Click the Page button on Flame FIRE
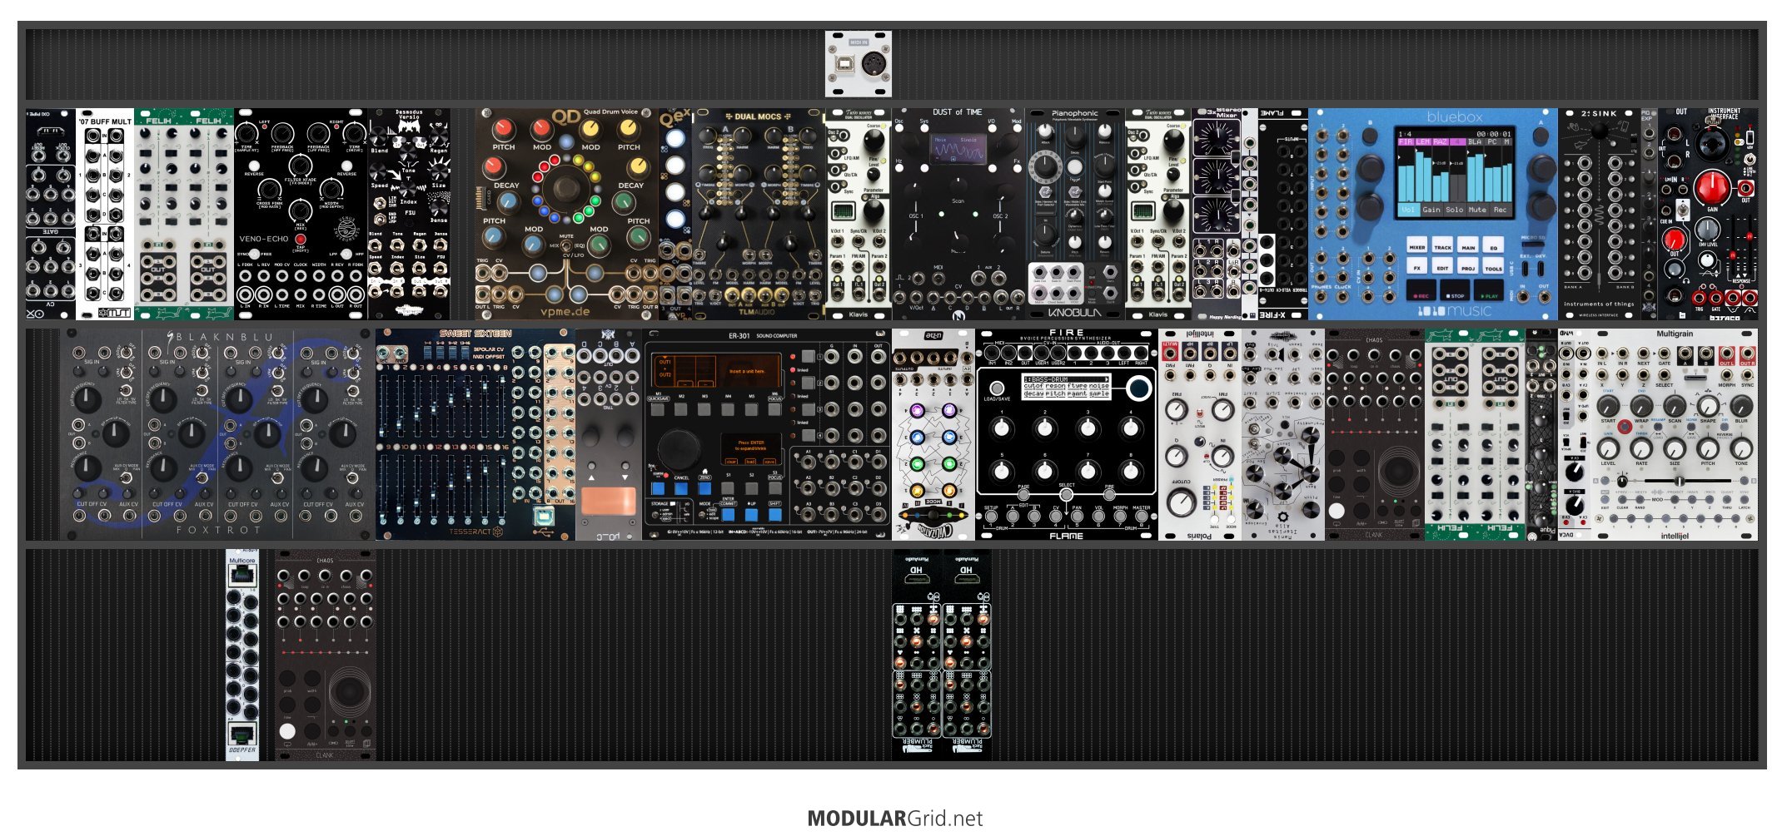This screenshot has height=836, width=1792. pos(1023,494)
